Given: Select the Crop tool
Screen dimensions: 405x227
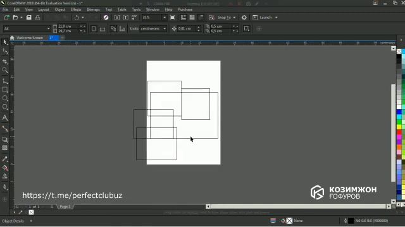Looking at the screenshot, I should click(x=4, y=61).
